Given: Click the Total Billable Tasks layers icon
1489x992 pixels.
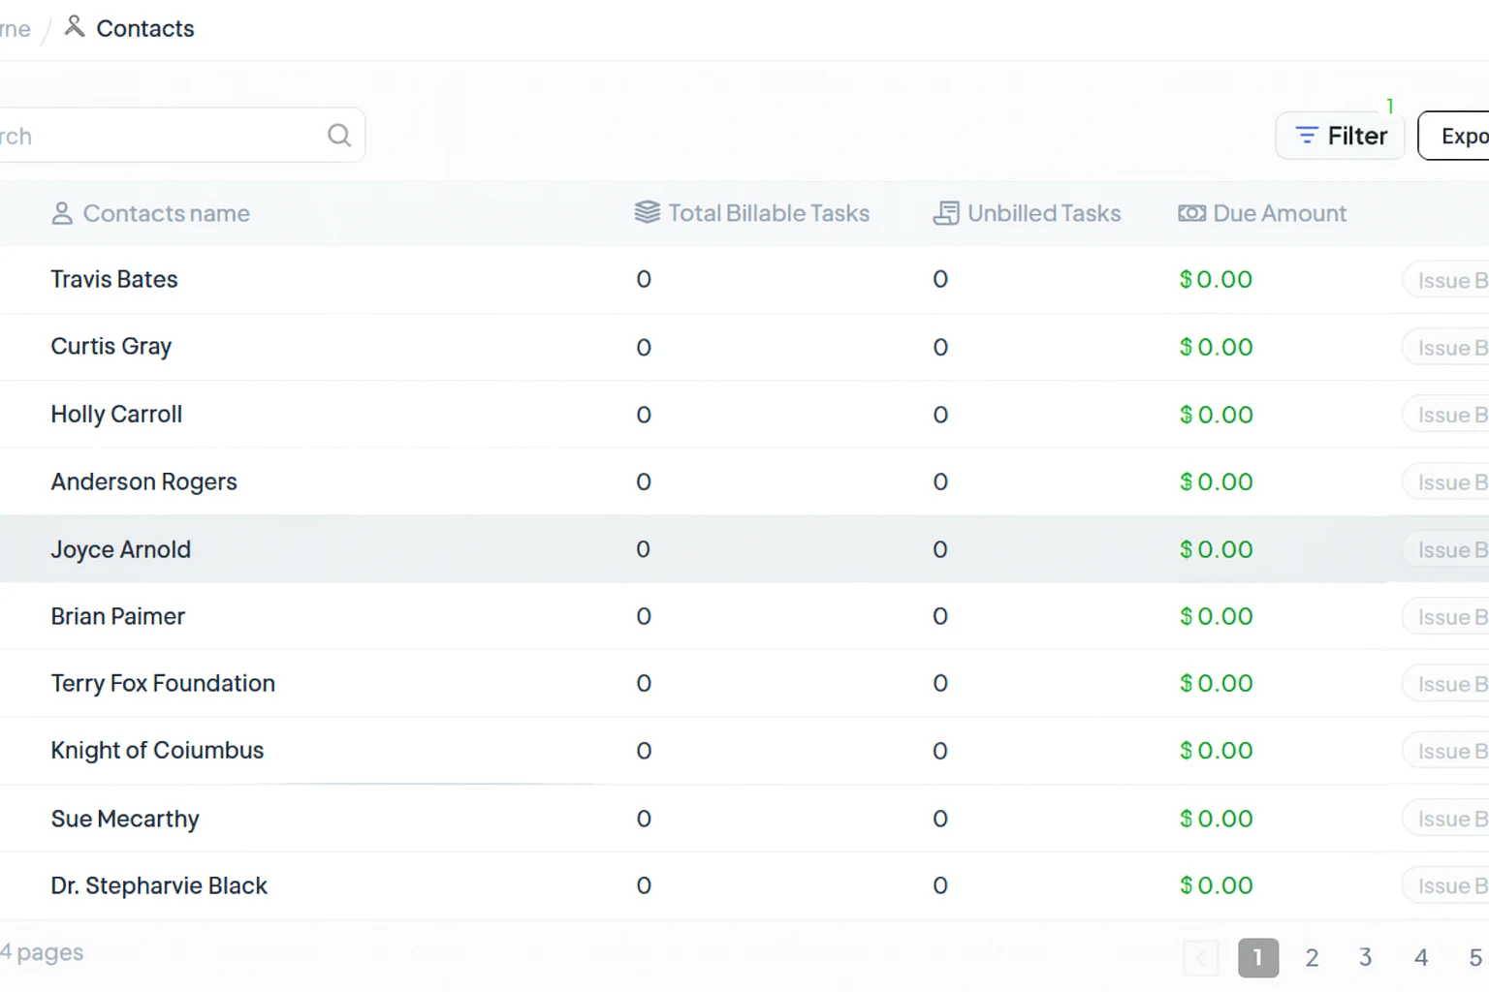Looking at the screenshot, I should (x=647, y=212).
